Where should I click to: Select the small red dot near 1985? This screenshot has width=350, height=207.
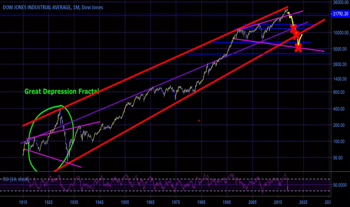coord(199,120)
